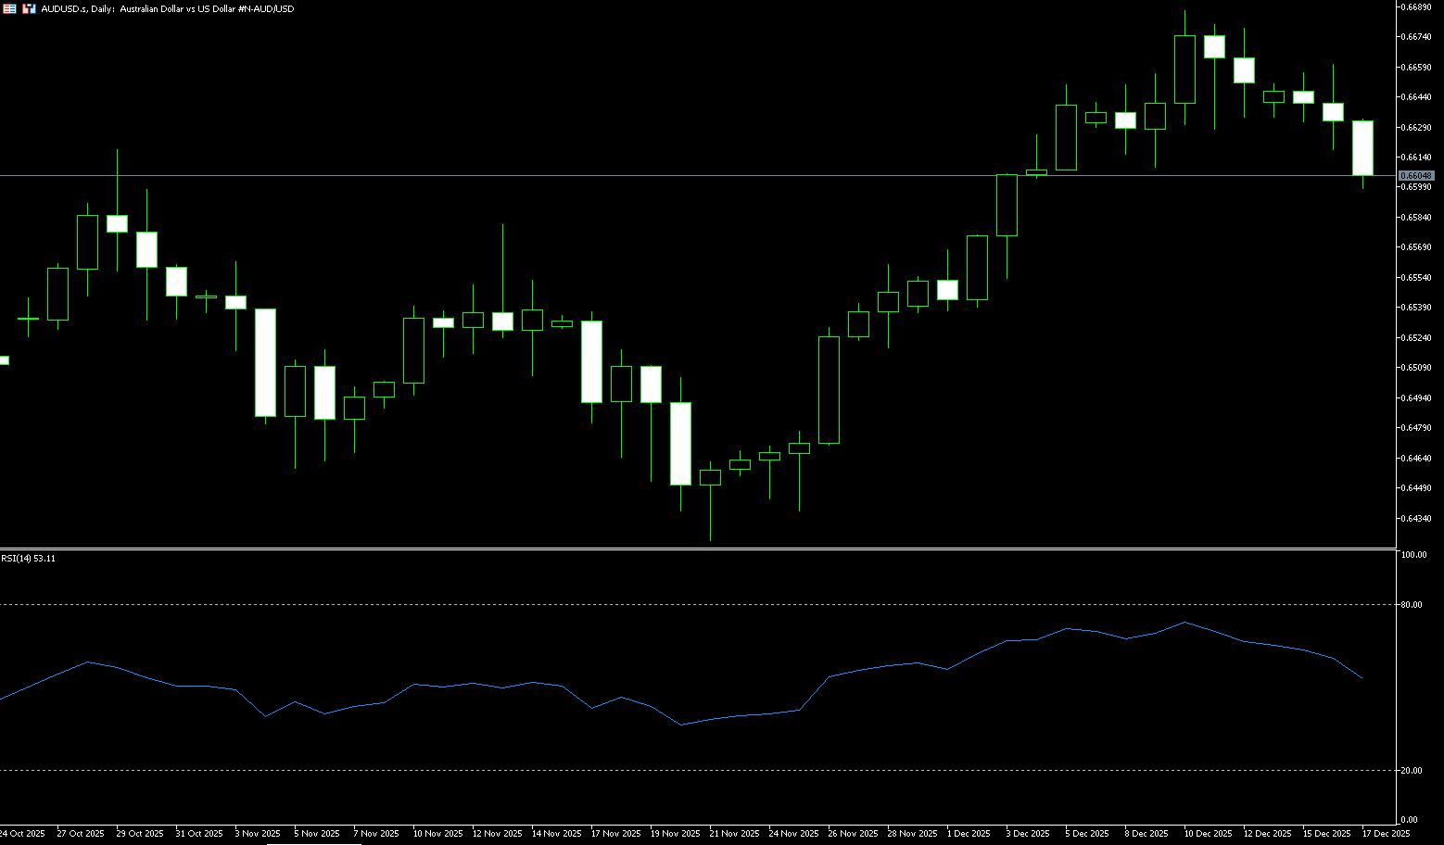
Task: Open the Depth of Market icon
Action: (x=9, y=8)
